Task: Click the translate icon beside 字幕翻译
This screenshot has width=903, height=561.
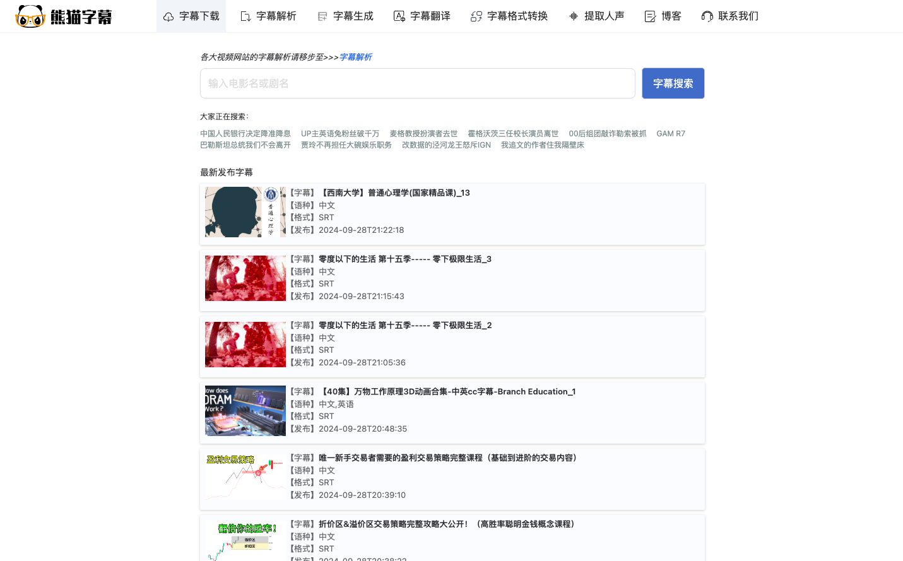Action: [x=399, y=16]
